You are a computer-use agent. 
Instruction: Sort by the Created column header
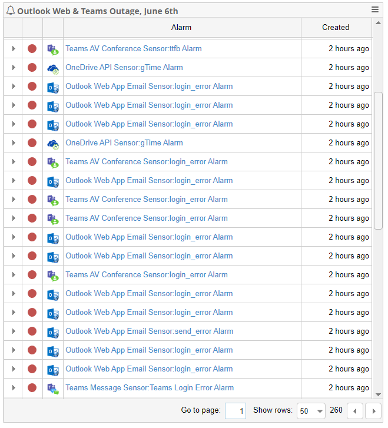coord(336,27)
